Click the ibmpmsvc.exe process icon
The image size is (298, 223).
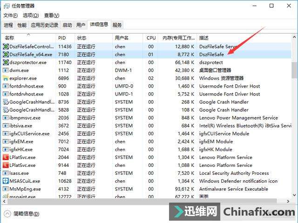[x=6, y=118]
